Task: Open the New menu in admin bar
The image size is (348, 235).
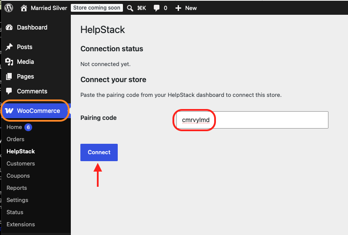Action: 191,8
